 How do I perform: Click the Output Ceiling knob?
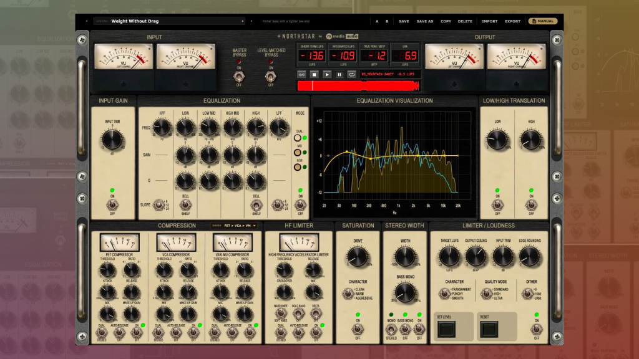point(476,257)
